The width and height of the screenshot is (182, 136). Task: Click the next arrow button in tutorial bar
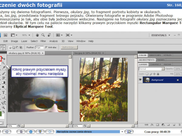[7, 132]
